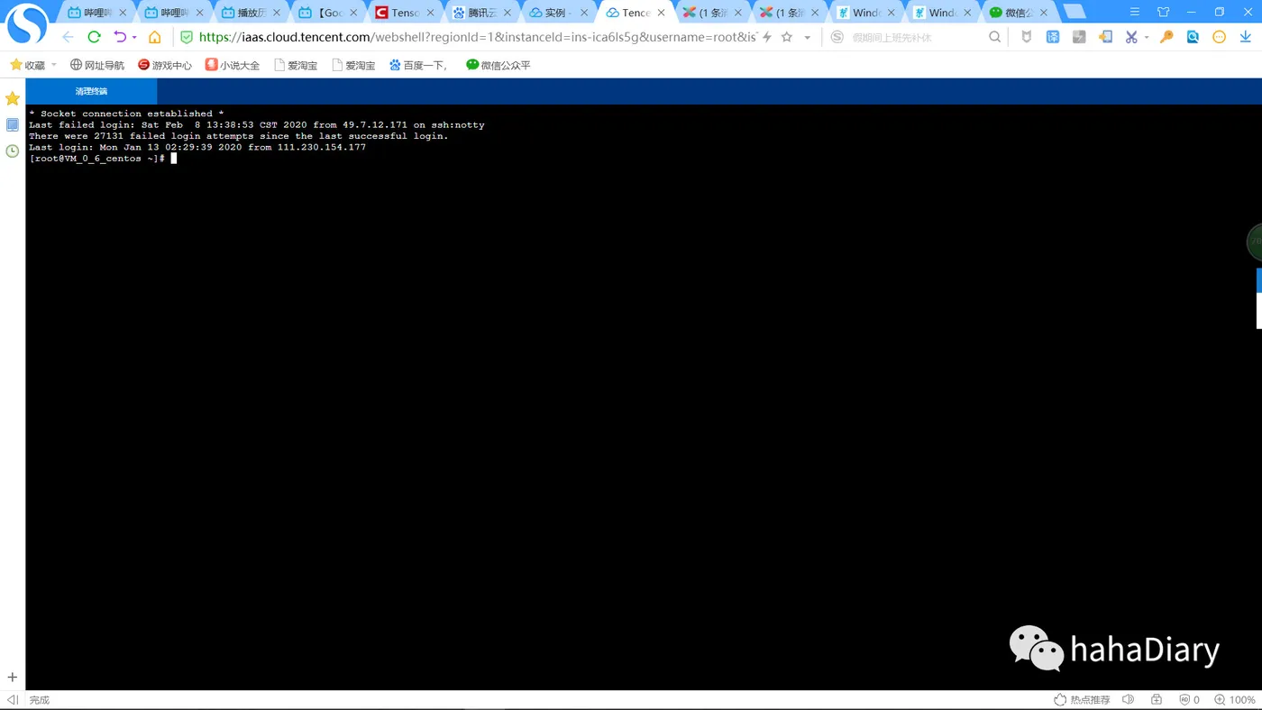
Task: Switch to the 【Goo tab
Action: coord(327,13)
